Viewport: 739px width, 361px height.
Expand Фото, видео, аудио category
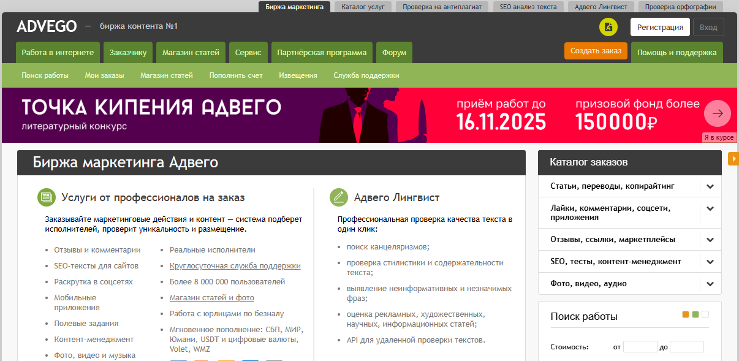click(x=710, y=284)
